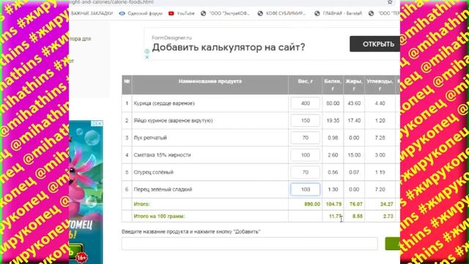Open the YouTube bookmark
Screen dimensions: 469x264
click(x=182, y=13)
